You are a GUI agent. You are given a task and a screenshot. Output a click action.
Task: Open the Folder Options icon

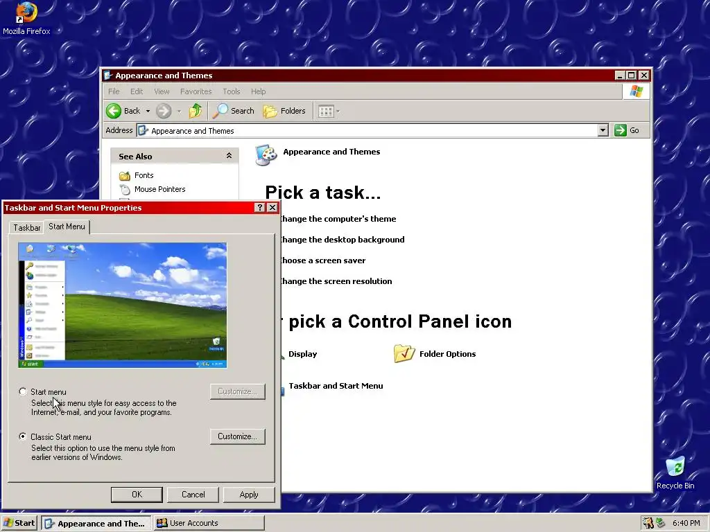[x=404, y=354]
